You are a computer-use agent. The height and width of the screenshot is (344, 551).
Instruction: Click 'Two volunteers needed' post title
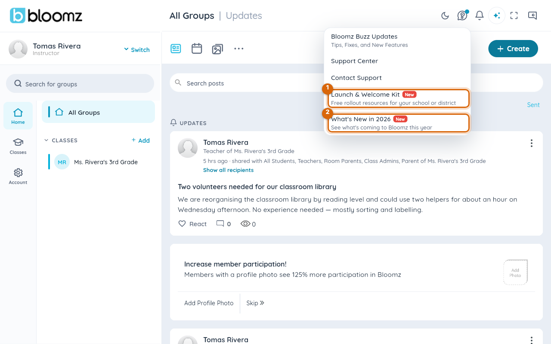pyautogui.click(x=257, y=187)
